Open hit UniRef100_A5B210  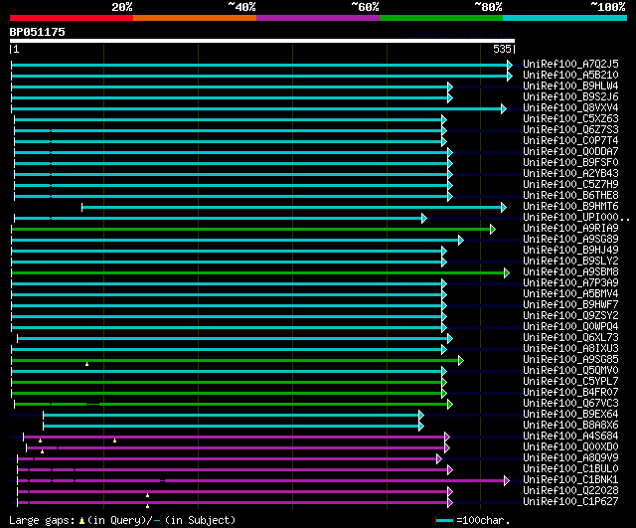(570, 76)
